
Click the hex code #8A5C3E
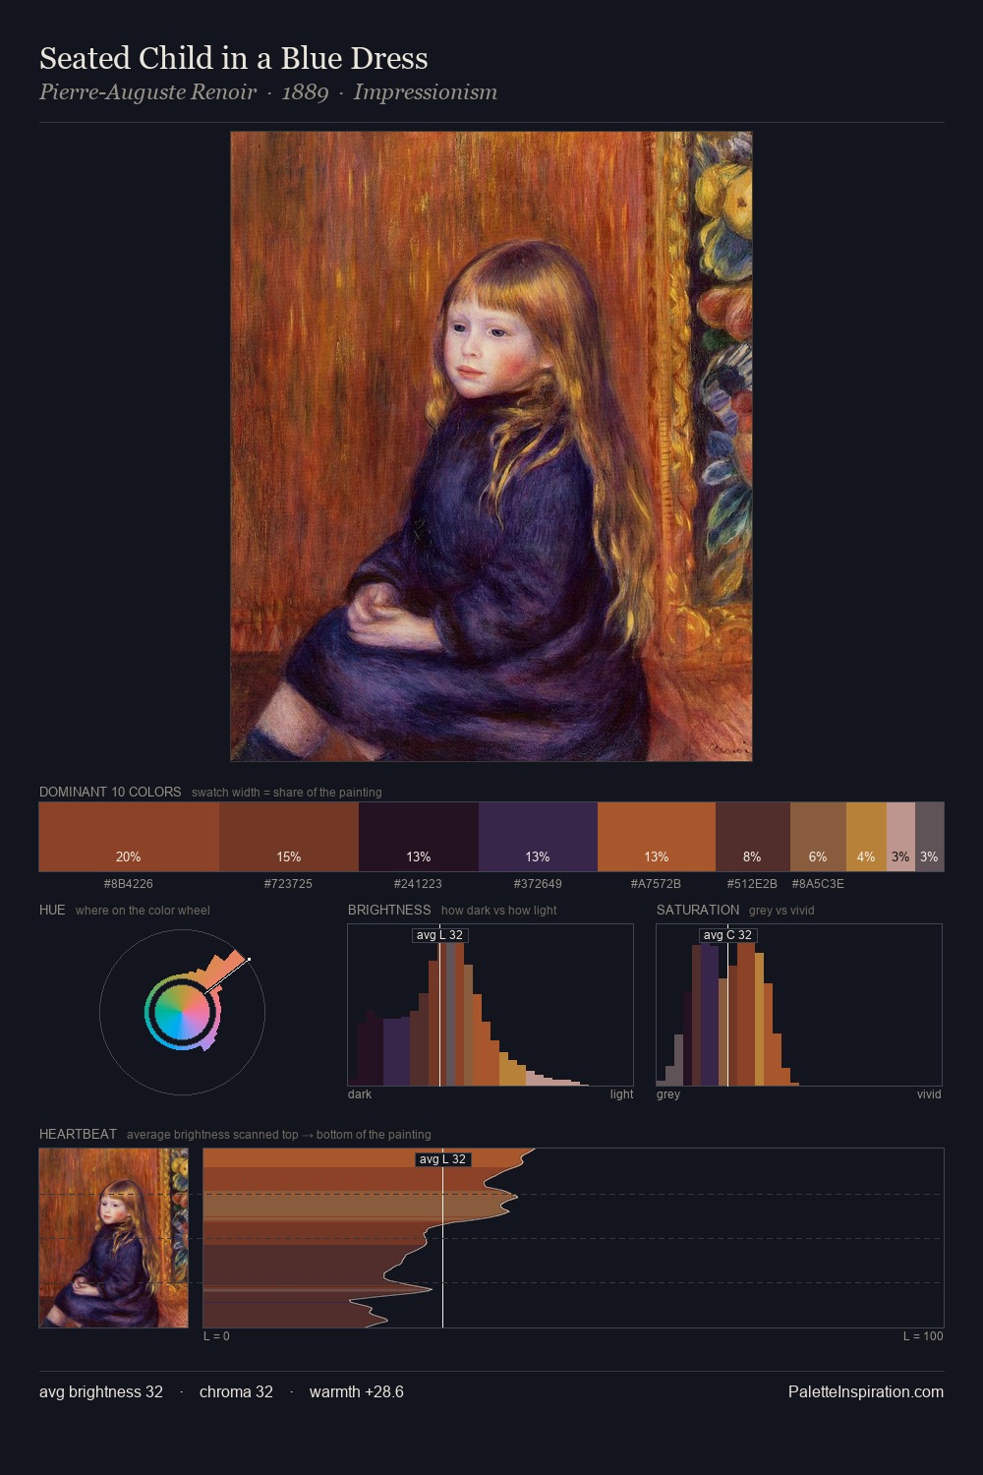pyautogui.click(x=818, y=883)
